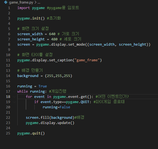
Task: Click the value 480 on screen_height line
Action: pyautogui.click(x=54, y=39)
